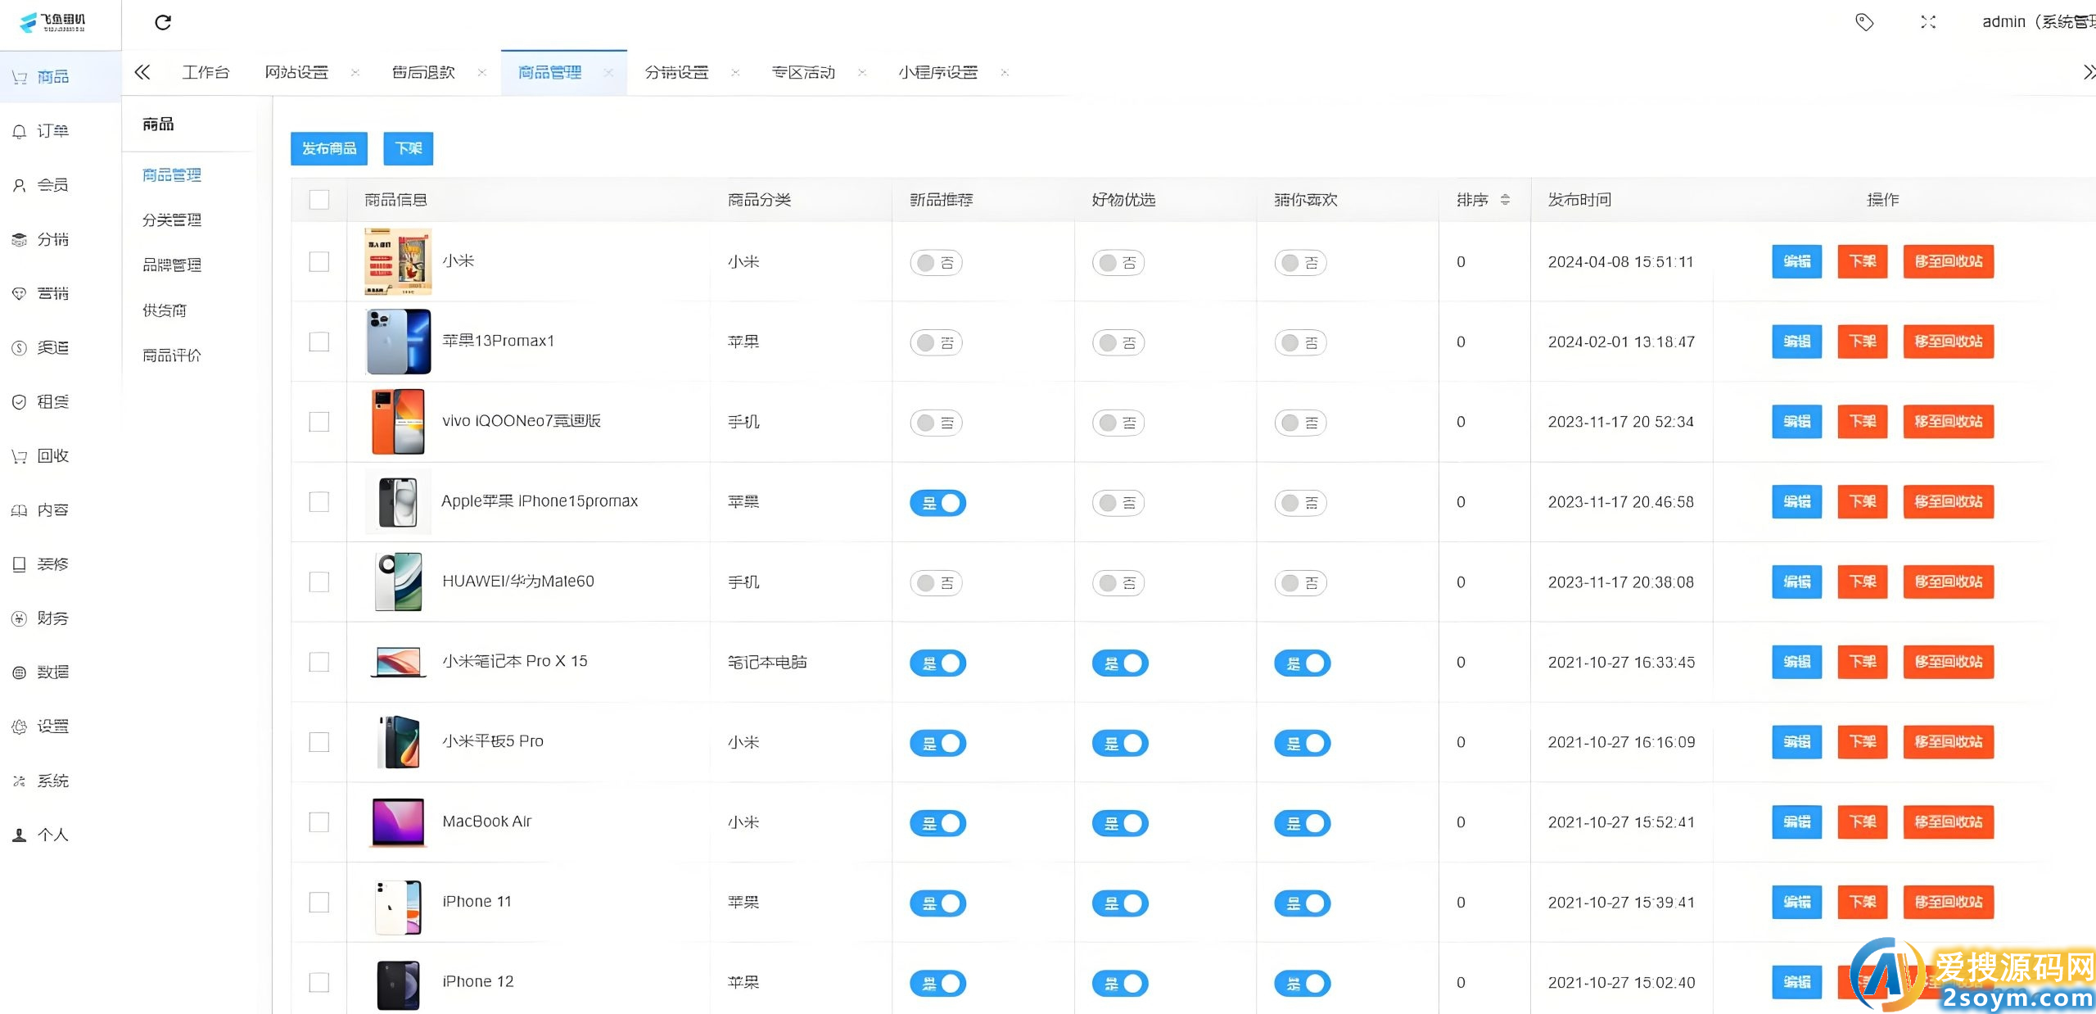The image size is (2096, 1014).
Task: Open the tag icon in header
Action: pyautogui.click(x=1864, y=22)
